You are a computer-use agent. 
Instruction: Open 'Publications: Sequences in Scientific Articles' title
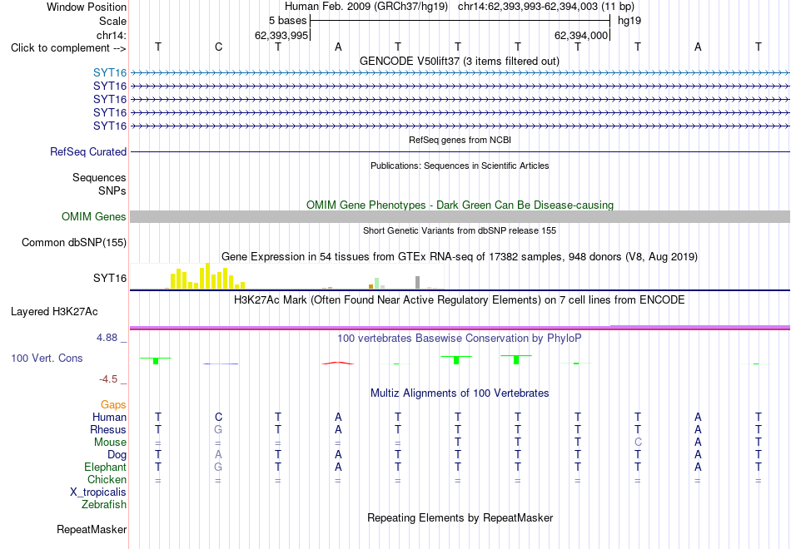(x=460, y=166)
